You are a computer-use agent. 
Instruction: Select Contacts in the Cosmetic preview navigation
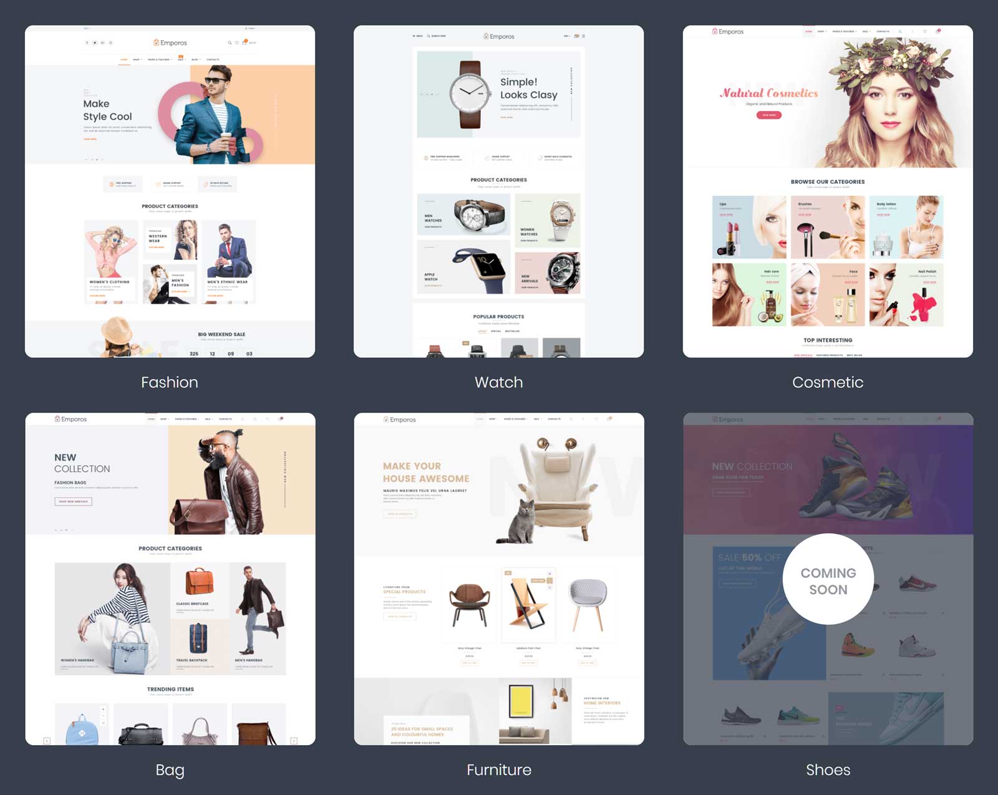point(883,31)
